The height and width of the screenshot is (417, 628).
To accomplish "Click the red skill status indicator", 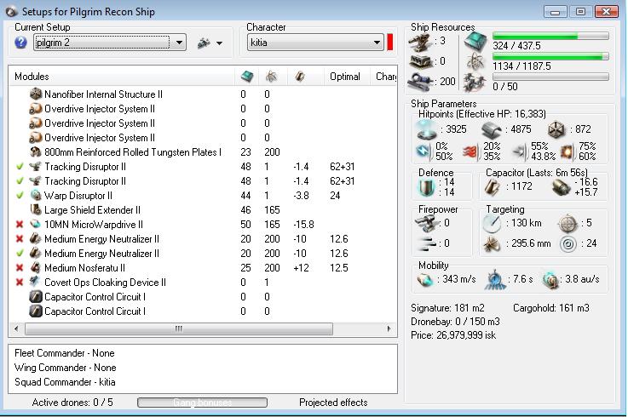I will pyautogui.click(x=389, y=43).
